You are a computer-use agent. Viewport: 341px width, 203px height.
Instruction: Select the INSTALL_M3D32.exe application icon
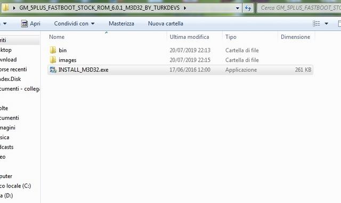point(53,70)
